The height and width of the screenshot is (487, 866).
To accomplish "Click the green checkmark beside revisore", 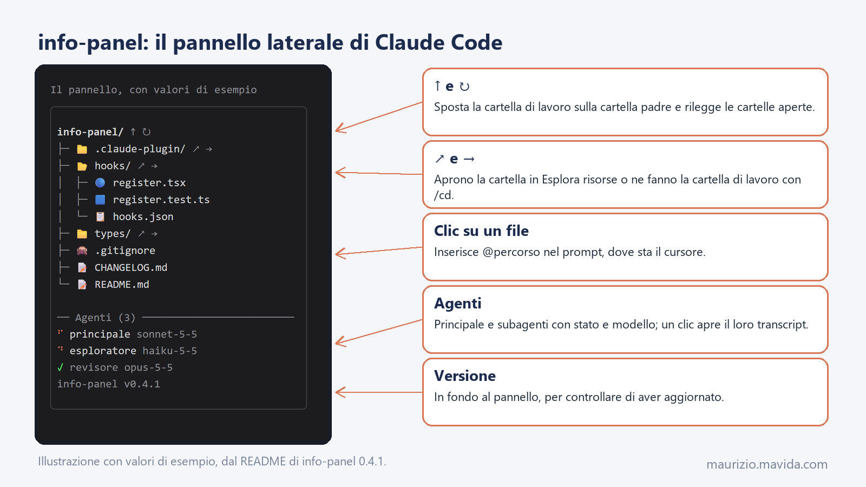I will coord(60,367).
